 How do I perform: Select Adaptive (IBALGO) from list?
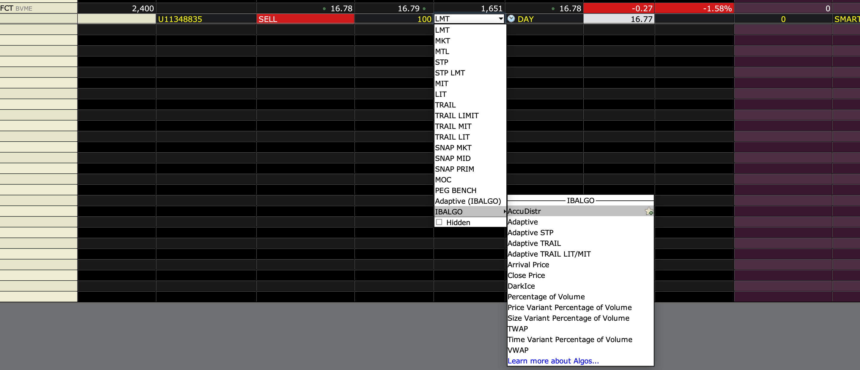tap(468, 201)
